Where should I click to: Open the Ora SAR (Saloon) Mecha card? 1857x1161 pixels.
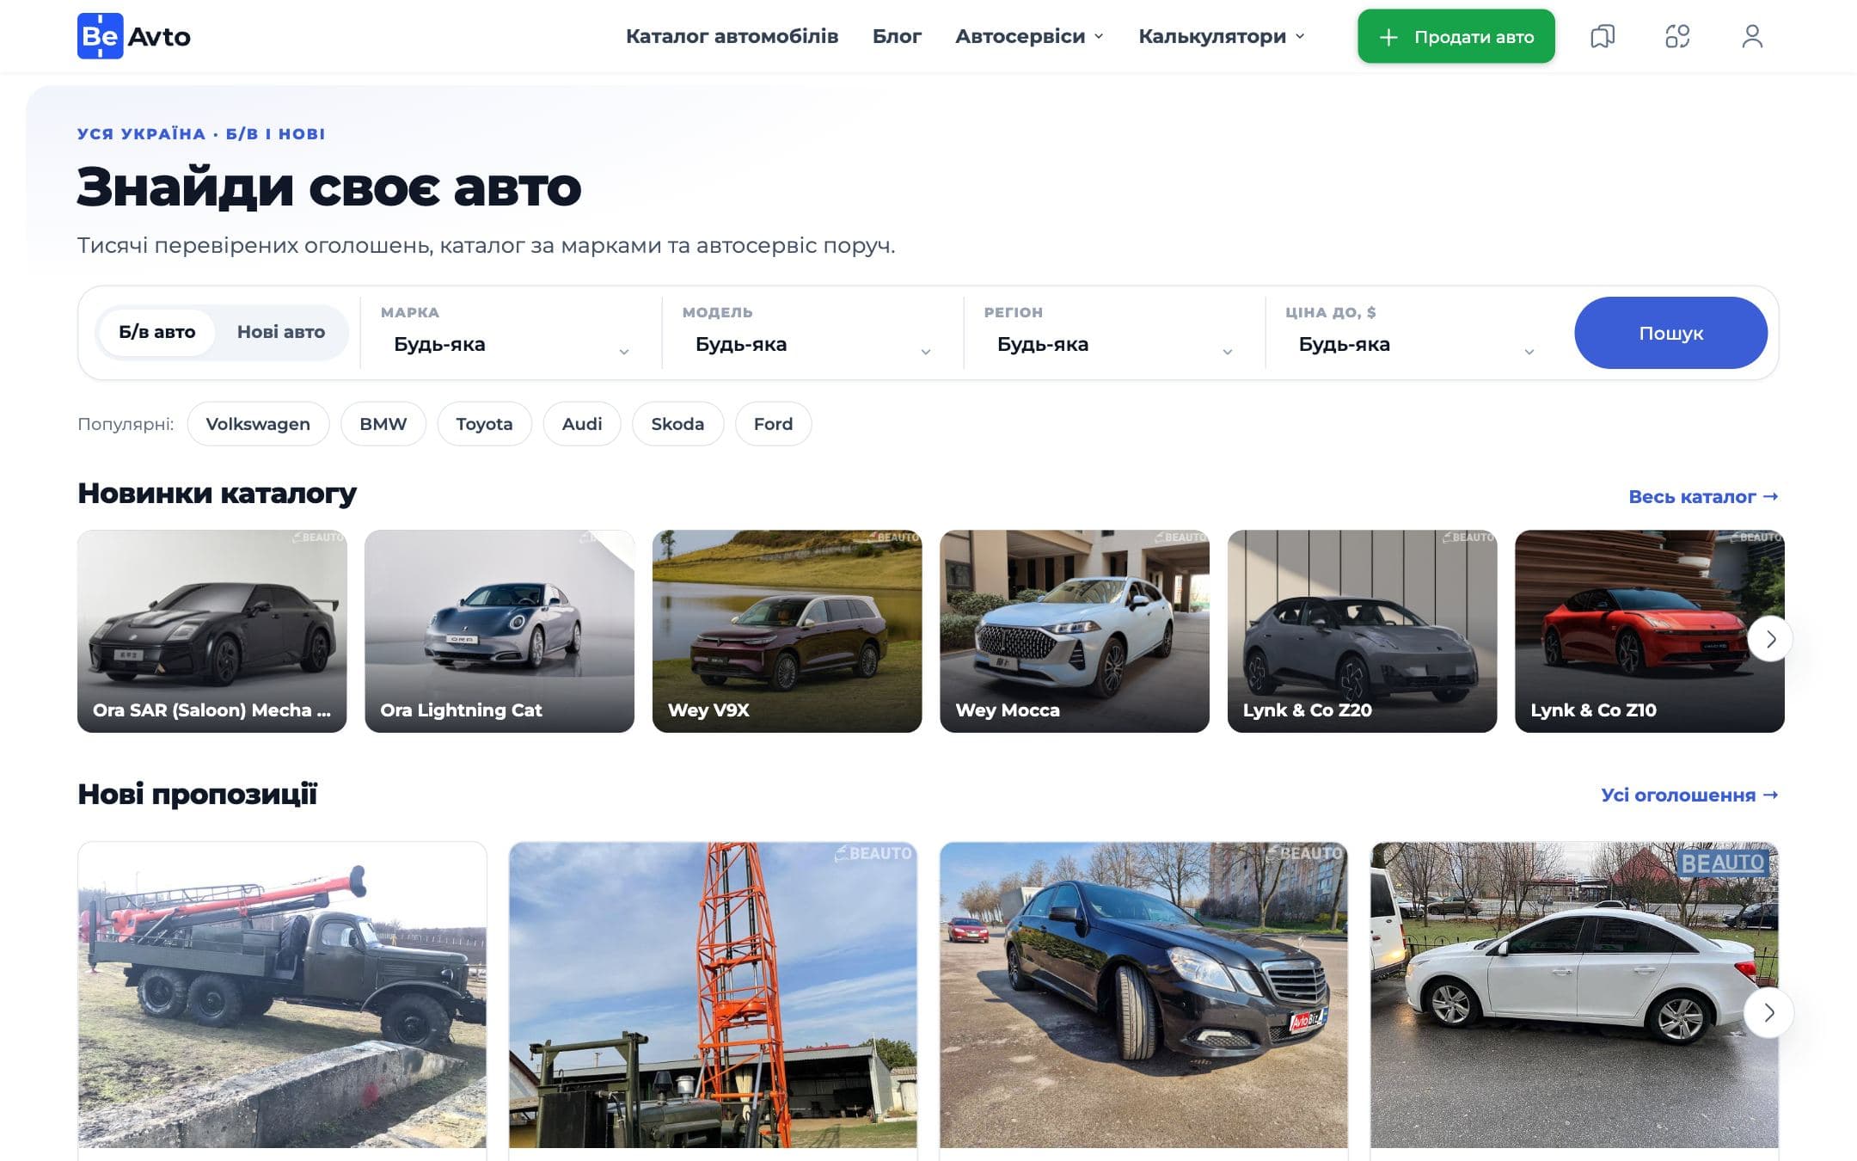212,631
